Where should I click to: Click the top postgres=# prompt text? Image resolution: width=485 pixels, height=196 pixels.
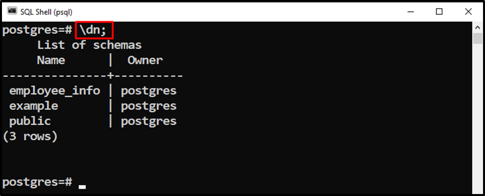tap(37, 31)
